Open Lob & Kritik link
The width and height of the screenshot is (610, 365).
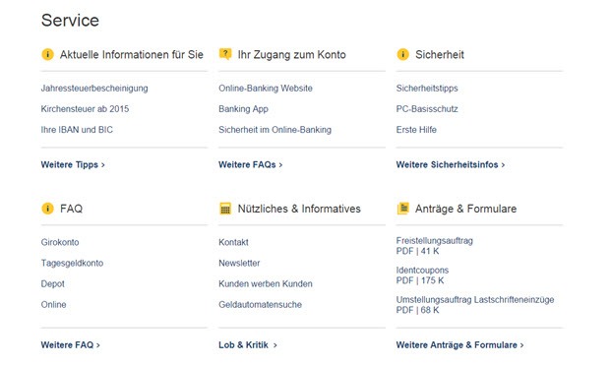coord(248,344)
